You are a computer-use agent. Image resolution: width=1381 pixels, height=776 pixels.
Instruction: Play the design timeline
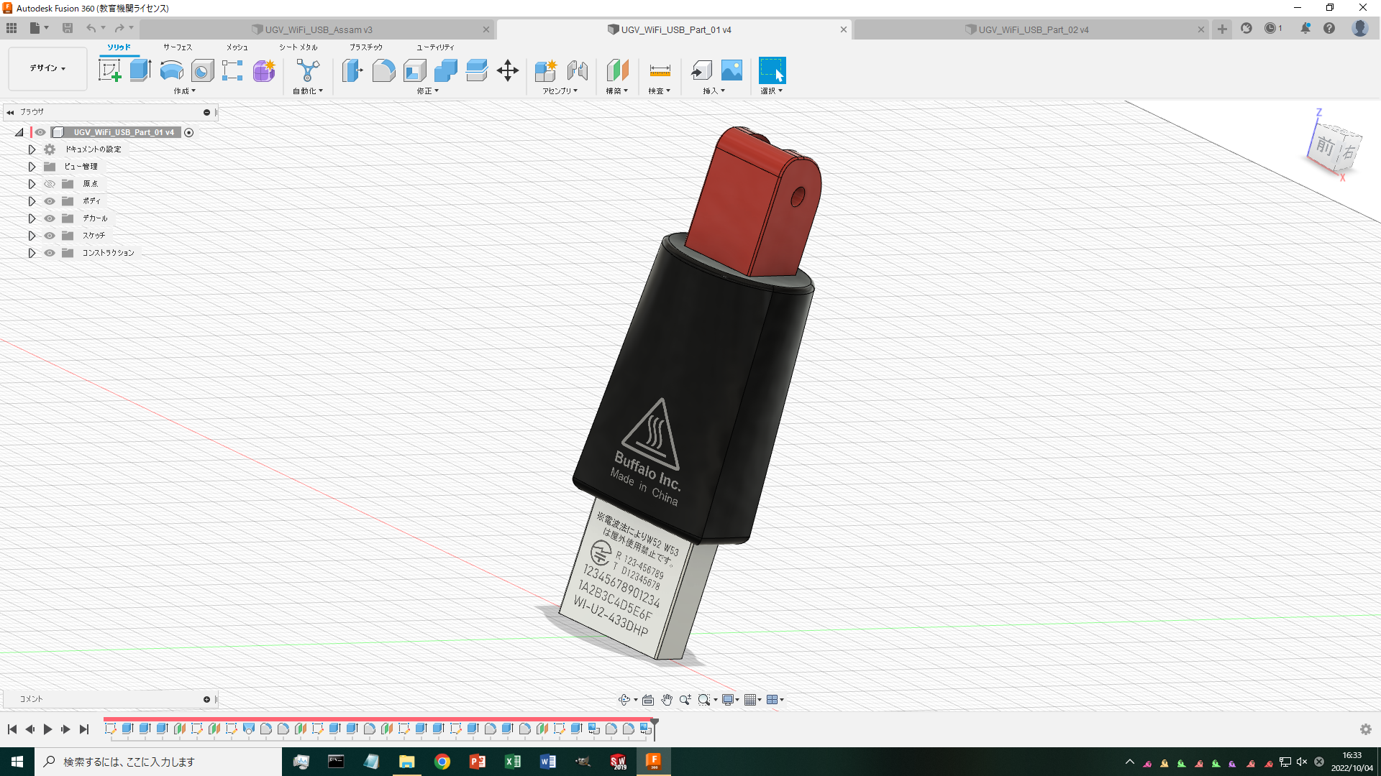(x=47, y=729)
